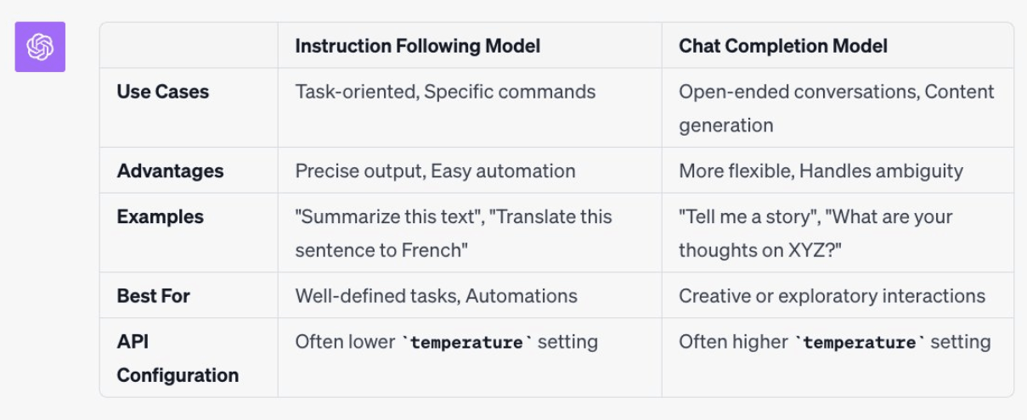Click the "Examples" row label
1027x420 pixels.
tap(160, 216)
